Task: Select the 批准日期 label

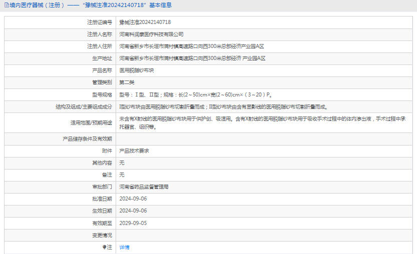Action: pos(102,199)
